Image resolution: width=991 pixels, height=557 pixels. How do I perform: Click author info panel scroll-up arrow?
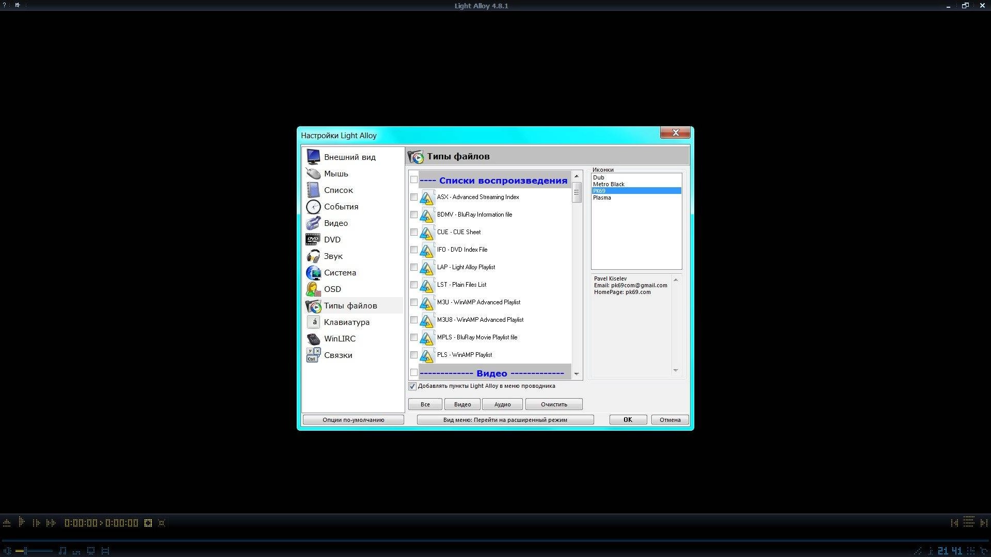[x=676, y=280]
